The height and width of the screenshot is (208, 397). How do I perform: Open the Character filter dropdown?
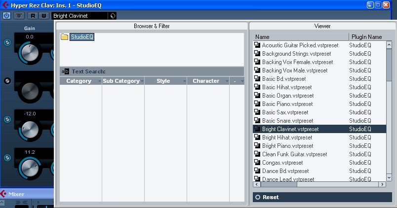pyautogui.click(x=227, y=81)
